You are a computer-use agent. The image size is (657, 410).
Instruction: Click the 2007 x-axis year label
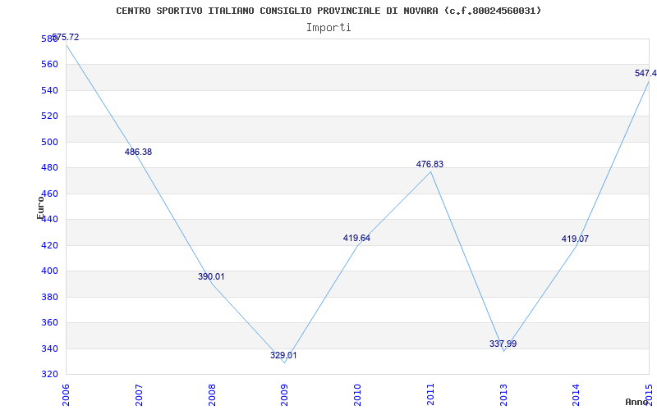139,394
